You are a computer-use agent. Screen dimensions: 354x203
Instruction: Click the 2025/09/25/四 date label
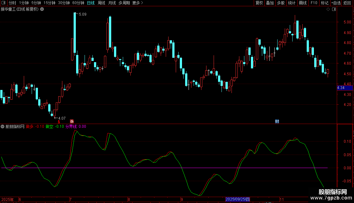point(237,199)
